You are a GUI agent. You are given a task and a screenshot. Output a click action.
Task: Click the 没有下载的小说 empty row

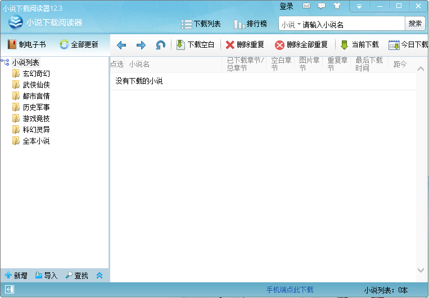click(263, 81)
